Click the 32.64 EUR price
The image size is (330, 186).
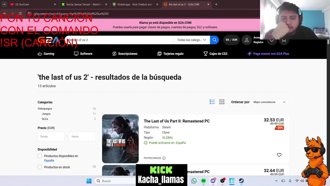point(274,171)
